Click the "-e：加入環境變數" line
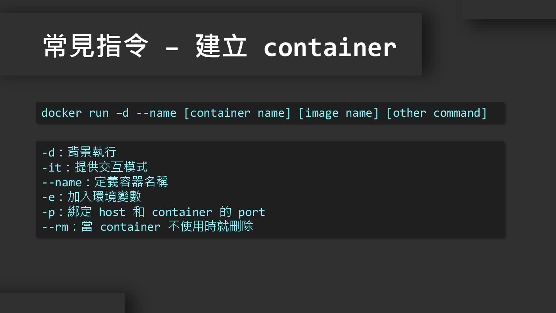This screenshot has width=556, height=313. coord(91,197)
